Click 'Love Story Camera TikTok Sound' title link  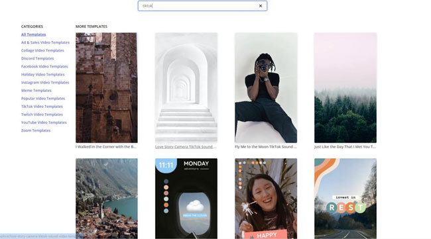(x=186, y=147)
